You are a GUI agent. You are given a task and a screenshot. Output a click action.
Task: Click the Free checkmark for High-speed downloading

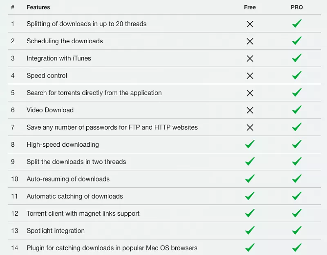coord(250,144)
